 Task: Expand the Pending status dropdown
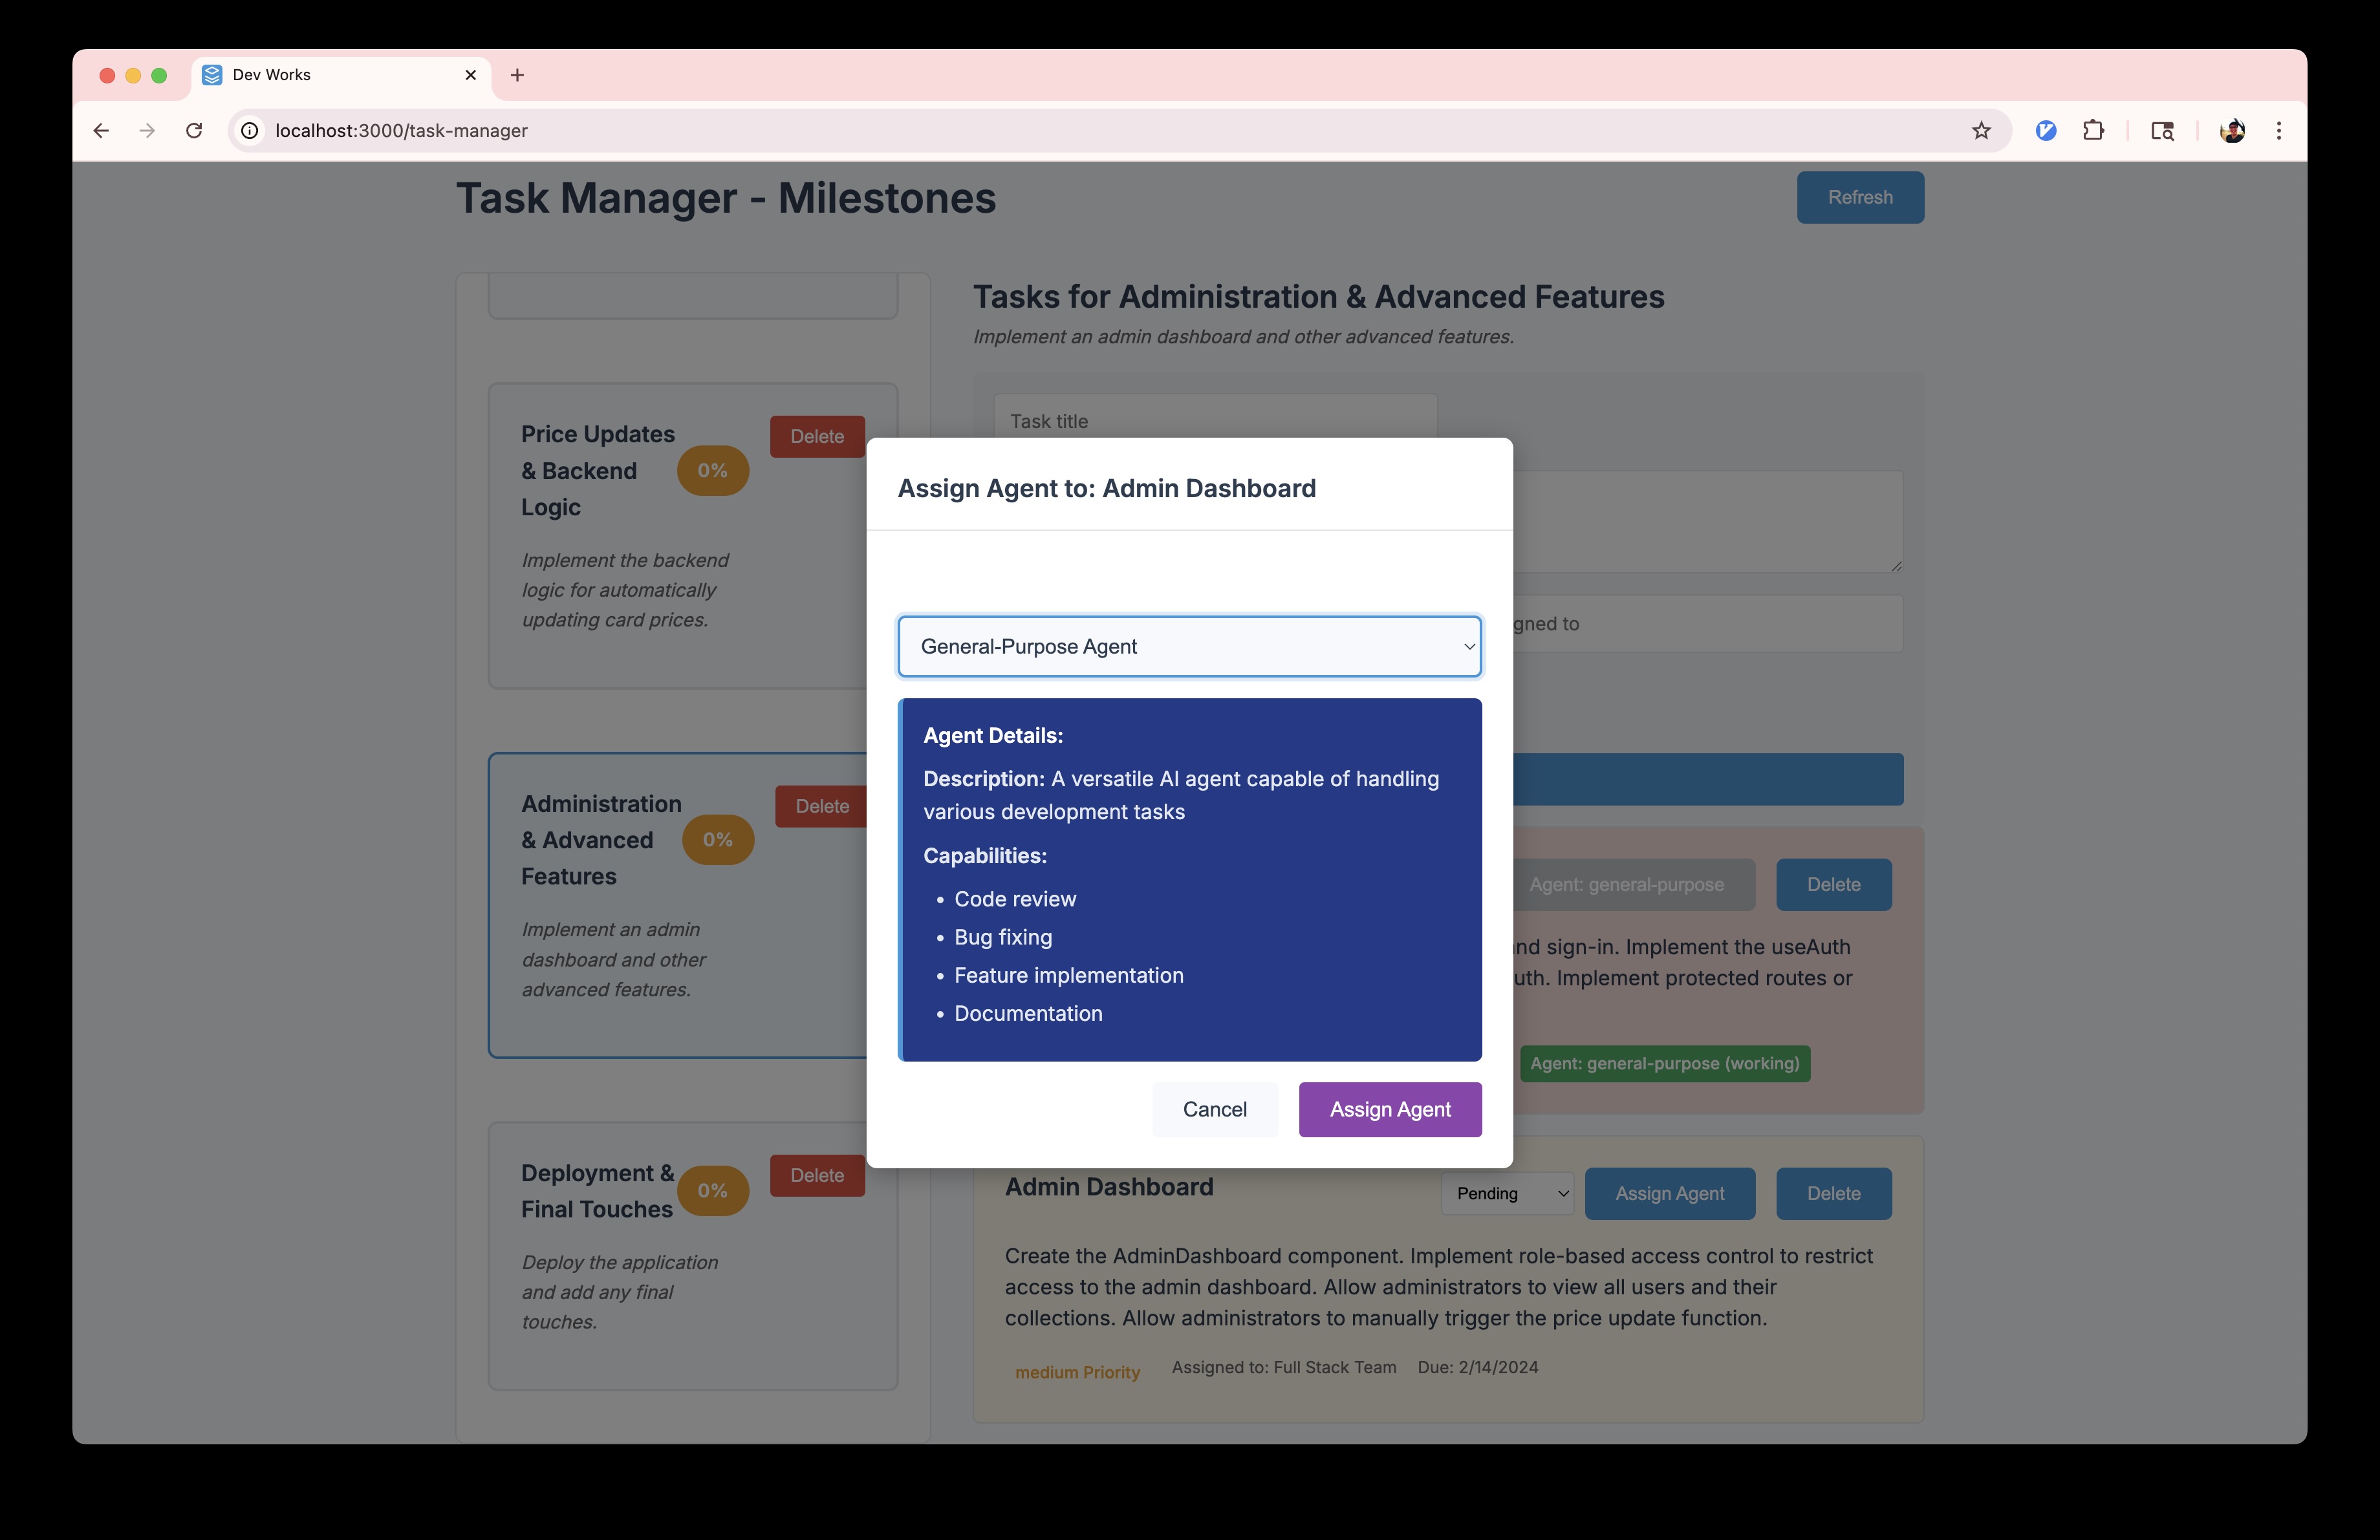(x=1507, y=1193)
